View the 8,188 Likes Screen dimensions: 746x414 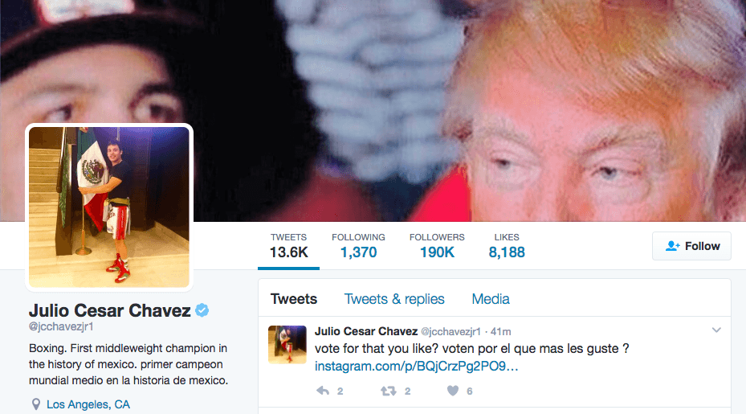pos(507,246)
